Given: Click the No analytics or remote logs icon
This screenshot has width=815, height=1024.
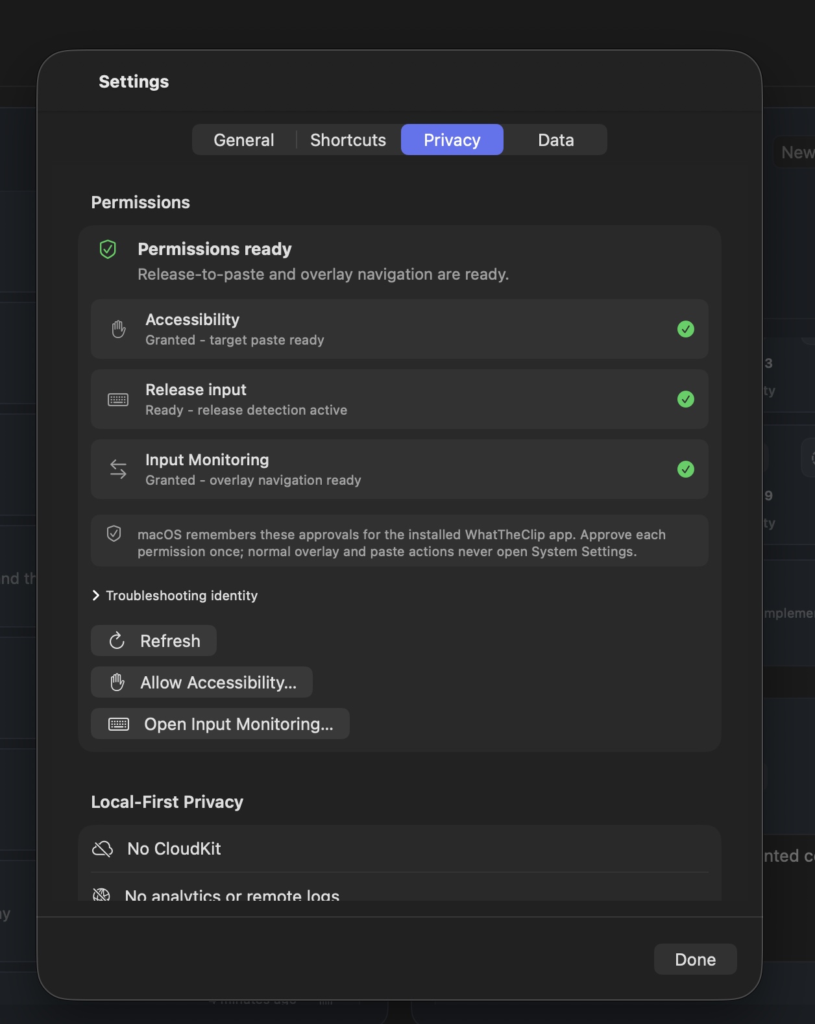Looking at the screenshot, I should (101, 895).
